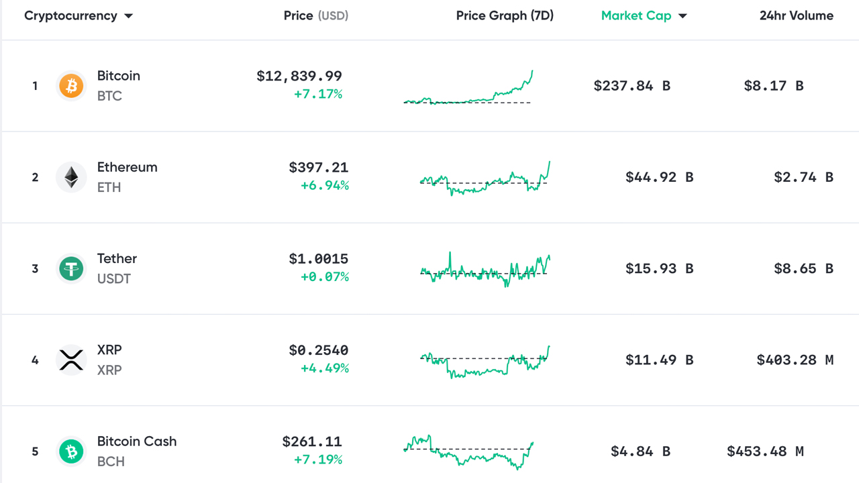Image resolution: width=859 pixels, height=483 pixels.
Task: Click the Ethereum diamond logo icon
Action: tap(70, 177)
